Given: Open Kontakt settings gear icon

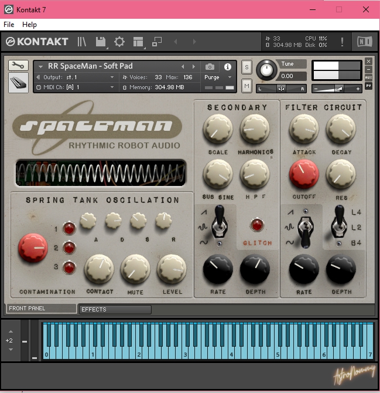Looking at the screenshot, I should tap(119, 42).
